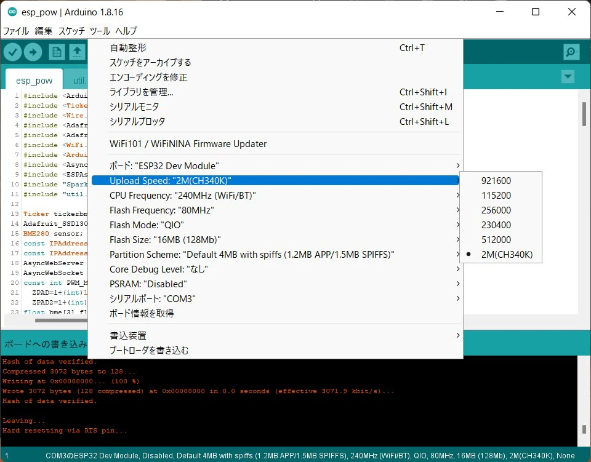Open the tab dropdown arrow at right
Viewport: 591px width, 462px height.
pyautogui.click(x=568, y=77)
